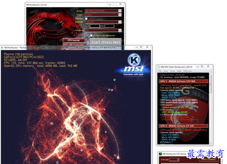This screenshot has width=227, height=164.
Task: Open the View menu in GPU Shark
Action: click(x=166, y=71)
